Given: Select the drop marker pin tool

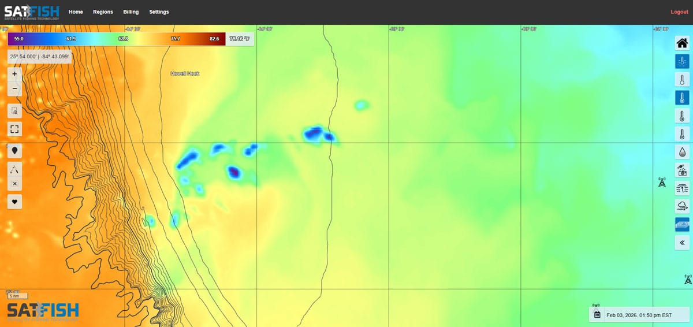Looking at the screenshot, I should click(14, 150).
